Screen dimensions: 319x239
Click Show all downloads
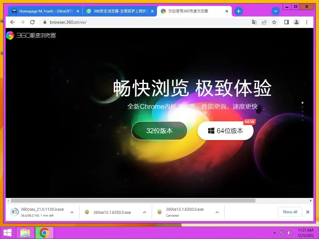[290, 212]
